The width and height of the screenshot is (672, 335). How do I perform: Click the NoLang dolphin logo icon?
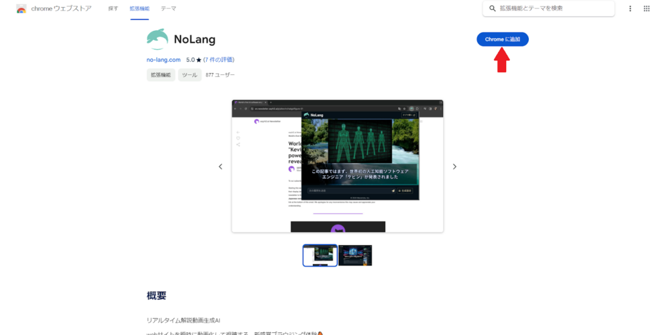(157, 39)
